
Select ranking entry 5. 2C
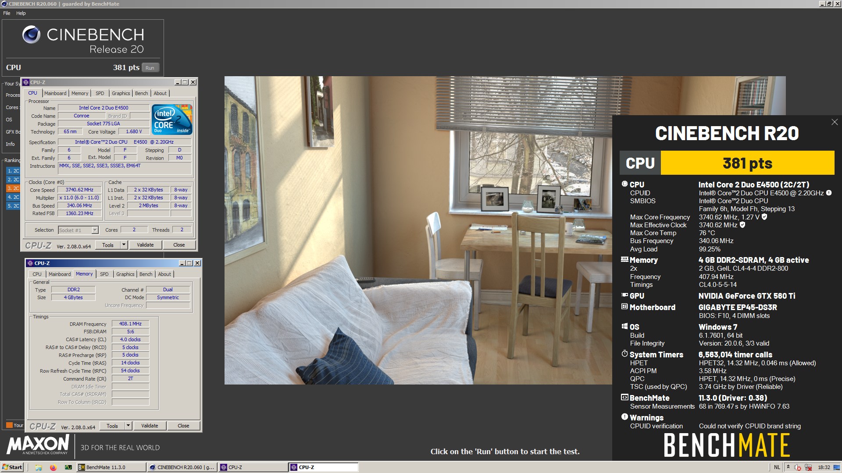[13, 206]
